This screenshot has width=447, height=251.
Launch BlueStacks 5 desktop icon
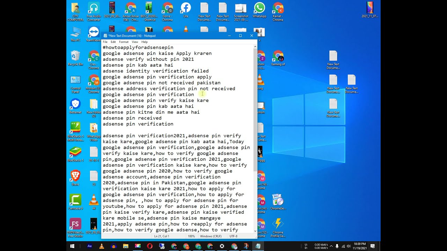tap(75, 154)
